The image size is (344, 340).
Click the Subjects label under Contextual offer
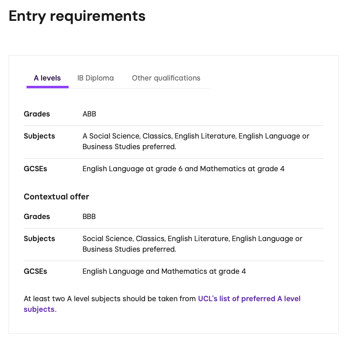pos(39,239)
